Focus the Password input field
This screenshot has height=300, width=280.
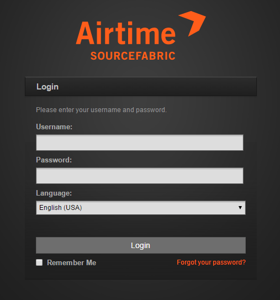click(x=140, y=176)
